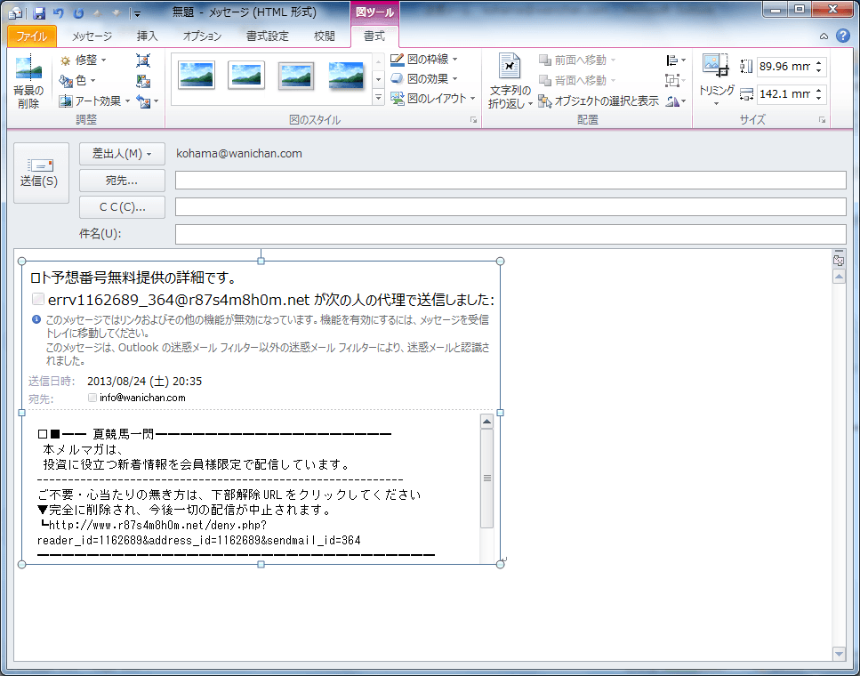Click Save icon in quick access toolbar
The height and width of the screenshot is (676, 860).
pyautogui.click(x=39, y=13)
